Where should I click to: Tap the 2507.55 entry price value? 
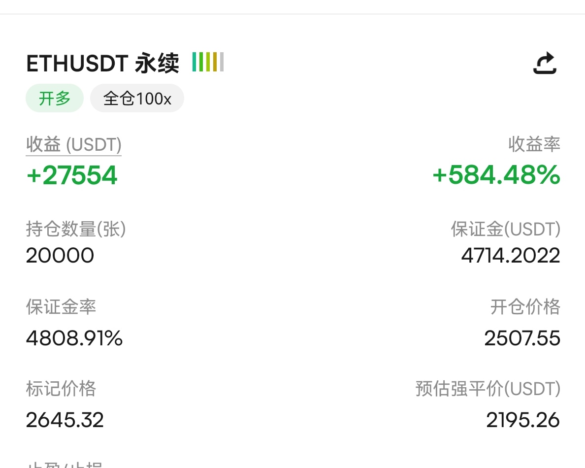point(522,338)
